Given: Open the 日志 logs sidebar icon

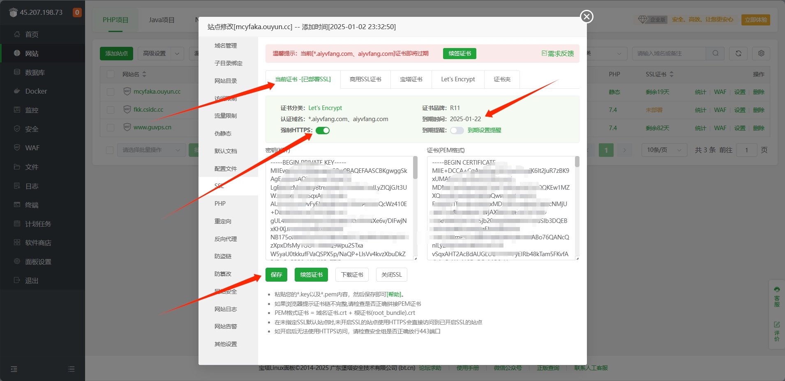Looking at the screenshot, I should point(17,186).
